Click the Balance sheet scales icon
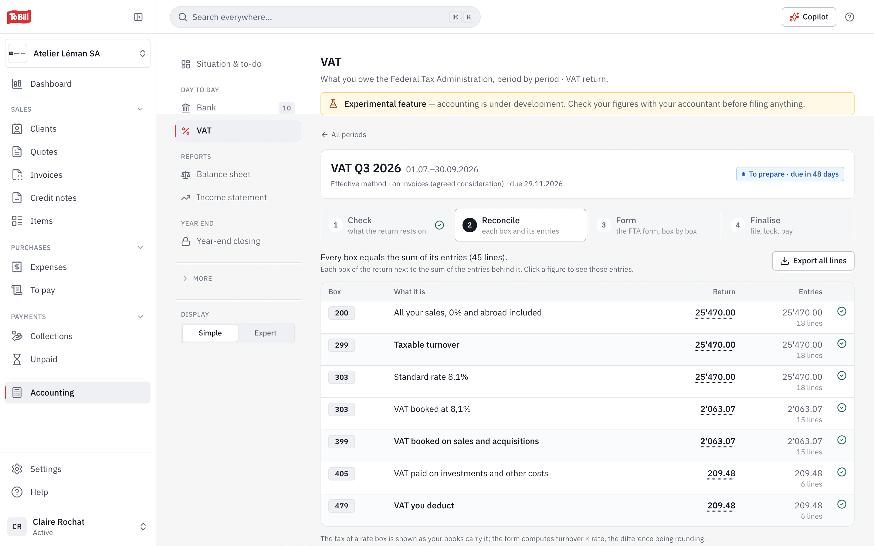This screenshot has width=874, height=546. (x=186, y=175)
